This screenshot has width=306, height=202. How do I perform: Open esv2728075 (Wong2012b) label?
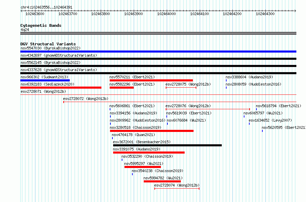[188, 84]
